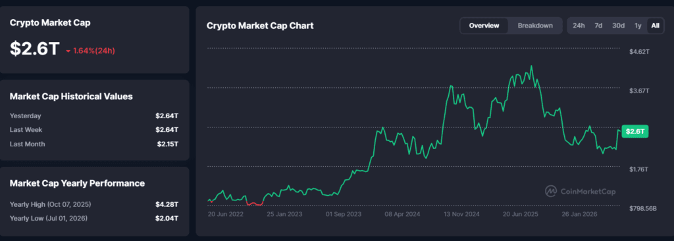
Task: Click the Yearly Low $2.04T value
Action: pos(167,218)
